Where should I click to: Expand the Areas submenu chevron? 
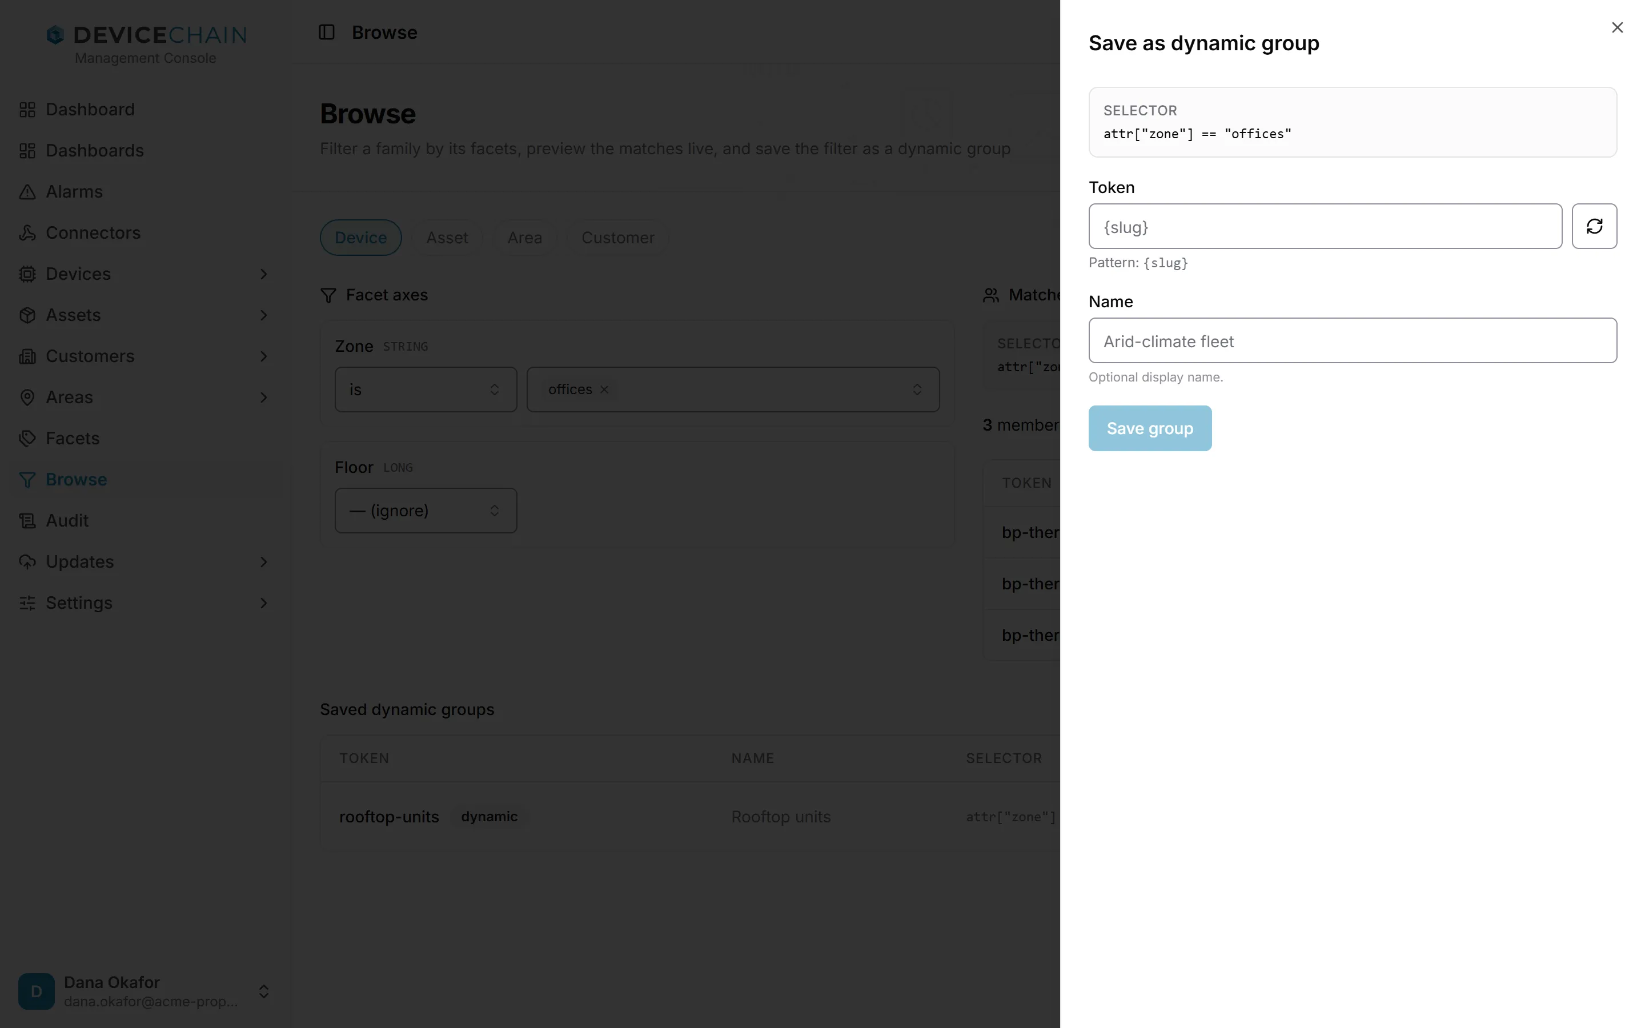(x=264, y=397)
